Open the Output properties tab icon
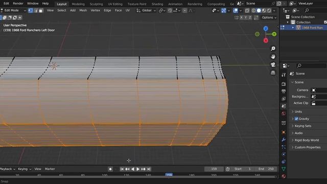327x184 pixels. 284,91
